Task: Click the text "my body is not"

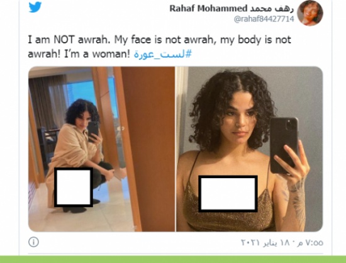Action: [255, 40]
